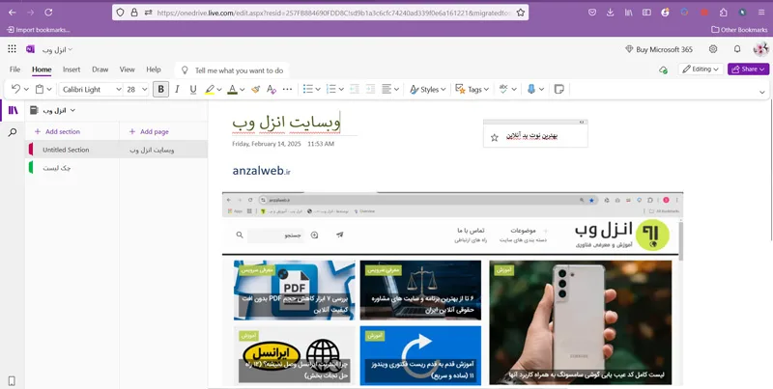Screen dimensions: 773x389
Task: Click the paragraph alignment icon
Action: [387, 89]
